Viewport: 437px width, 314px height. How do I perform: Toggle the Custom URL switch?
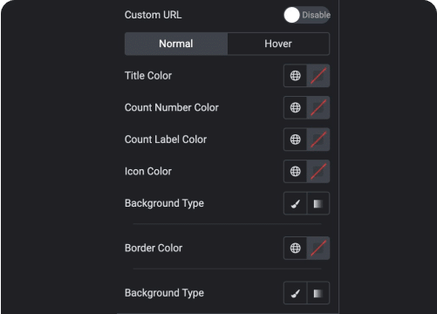tap(307, 15)
